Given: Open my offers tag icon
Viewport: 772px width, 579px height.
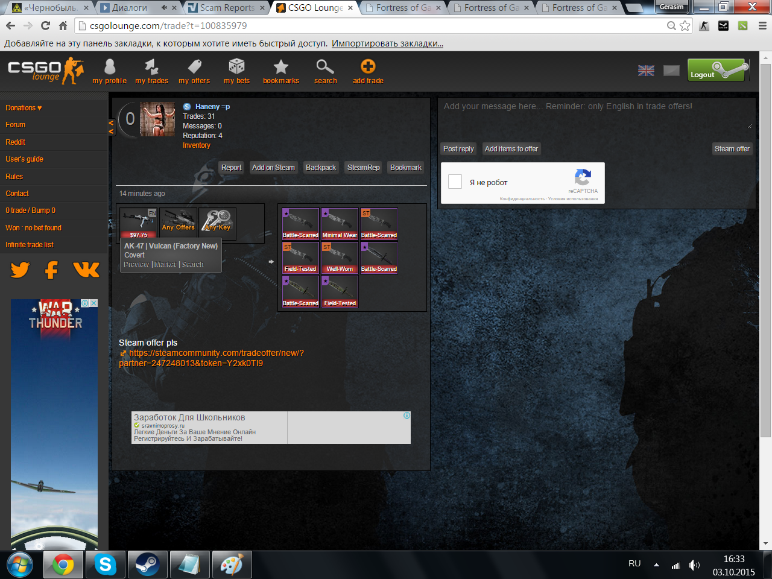Looking at the screenshot, I should pyautogui.click(x=194, y=66).
